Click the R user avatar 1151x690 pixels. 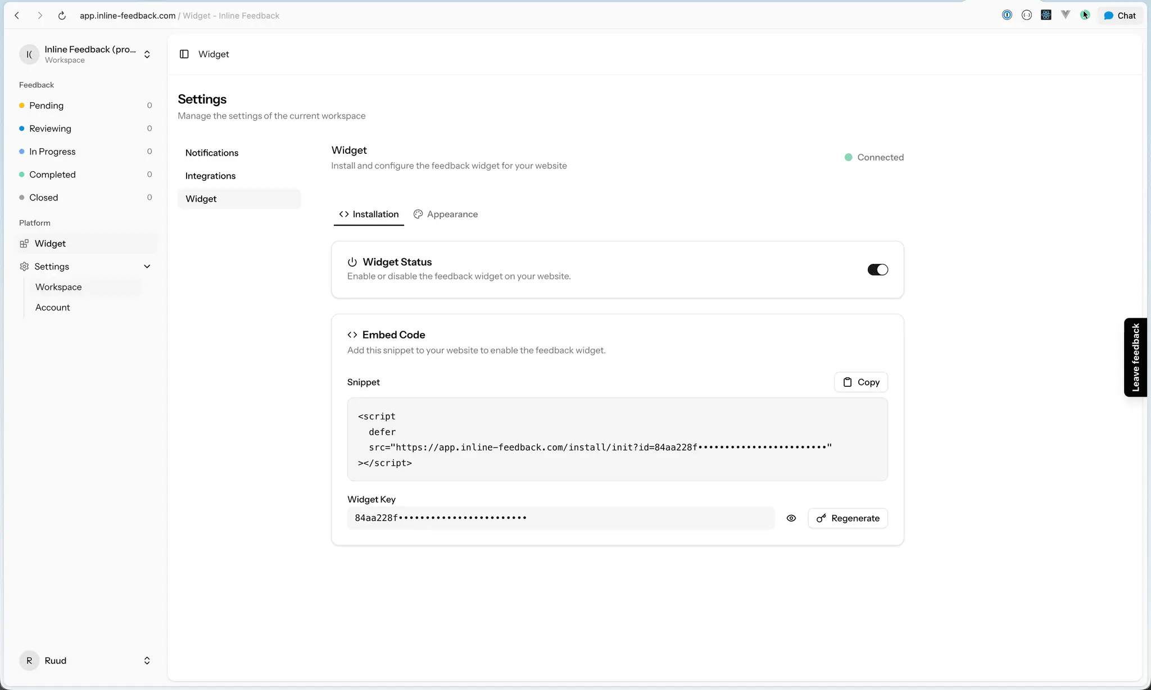click(x=29, y=661)
